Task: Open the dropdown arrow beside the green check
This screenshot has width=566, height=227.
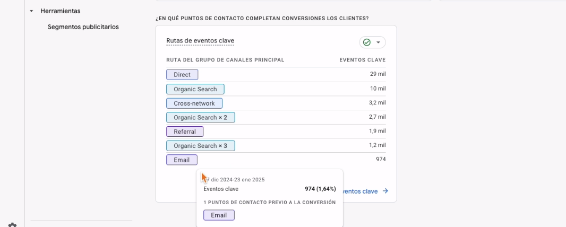Action: [x=379, y=42]
